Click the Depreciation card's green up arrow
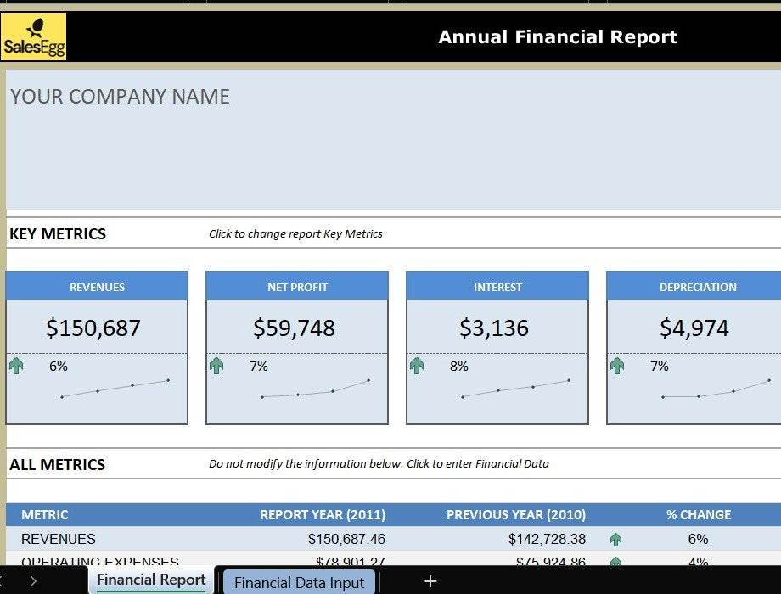 click(x=617, y=366)
